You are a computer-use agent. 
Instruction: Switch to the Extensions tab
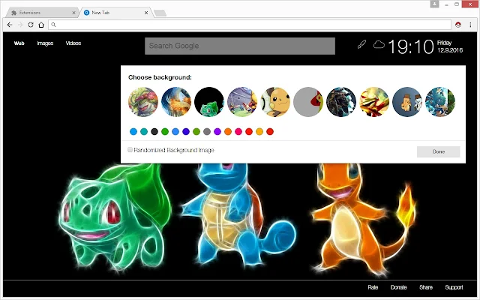tap(41, 13)
